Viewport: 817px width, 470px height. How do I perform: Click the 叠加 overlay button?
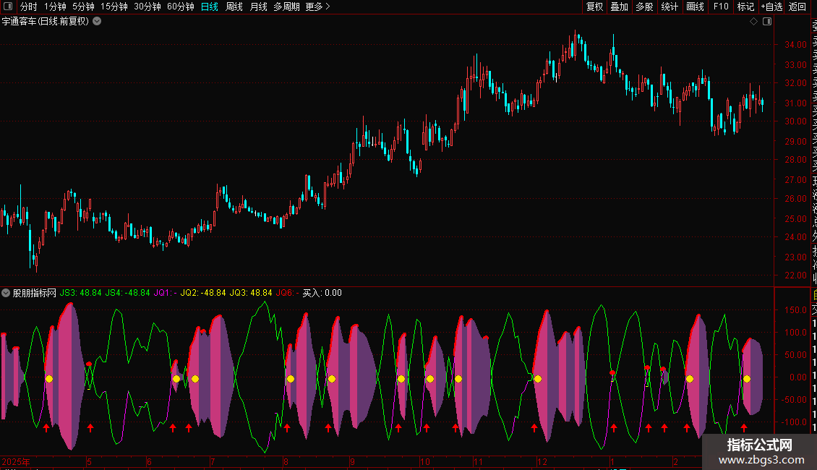[620, 7]
